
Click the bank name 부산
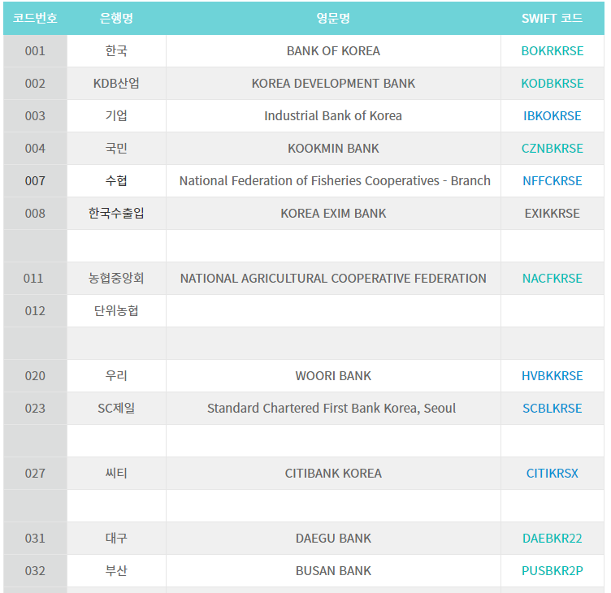click(116, 571)
